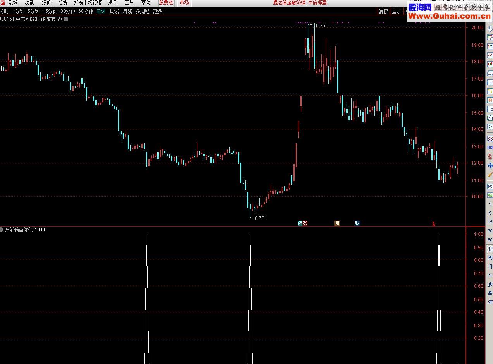
Task: Switch chart period to 60 in sidebar
Action: (490, 239)
